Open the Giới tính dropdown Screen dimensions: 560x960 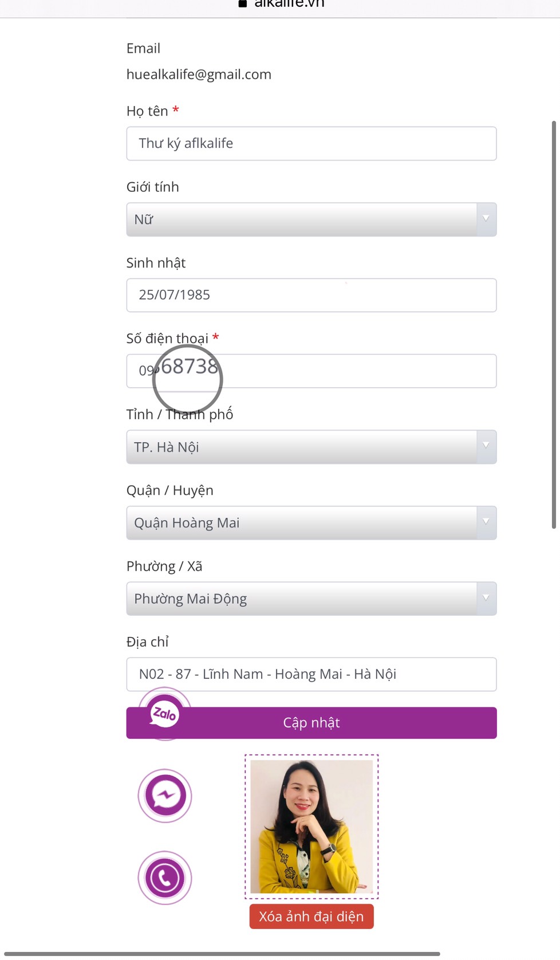tap(311, 219)
